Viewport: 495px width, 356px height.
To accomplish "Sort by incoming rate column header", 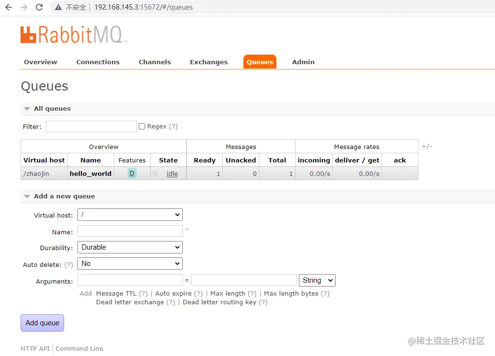I will [x=314, y=161].
